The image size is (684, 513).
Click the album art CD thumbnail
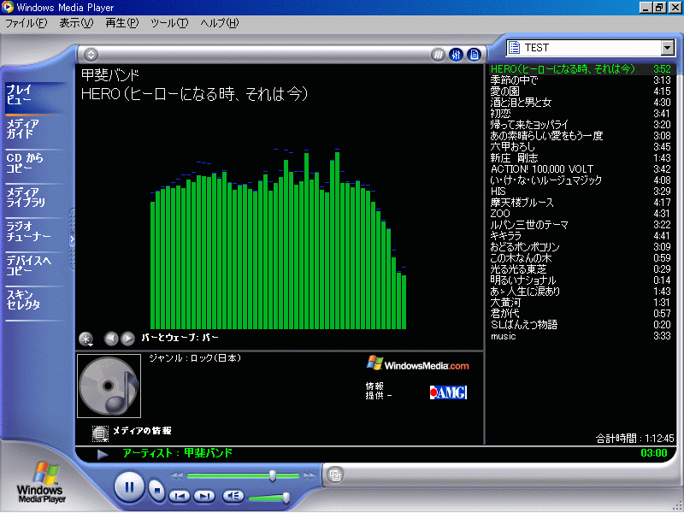[x=109, y=386]
